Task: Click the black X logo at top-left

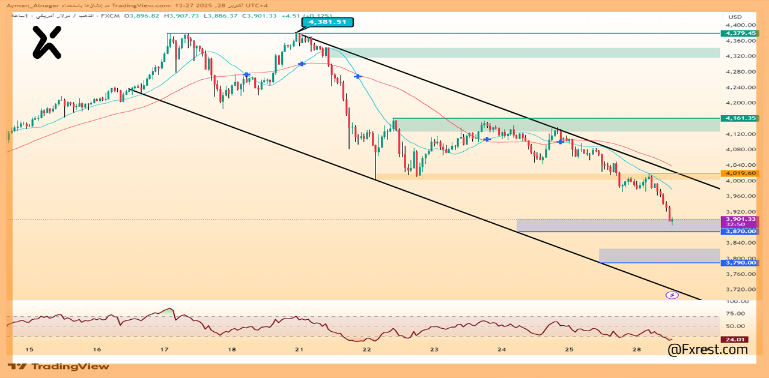Action: click(x=47, y=43)
